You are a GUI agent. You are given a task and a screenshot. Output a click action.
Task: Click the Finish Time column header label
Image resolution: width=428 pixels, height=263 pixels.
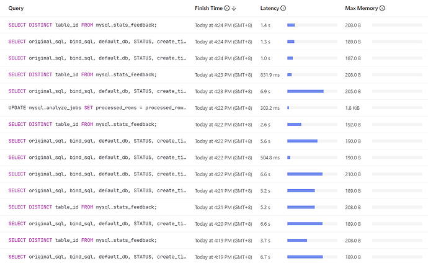pyautogui.click(x=208, y=9)
